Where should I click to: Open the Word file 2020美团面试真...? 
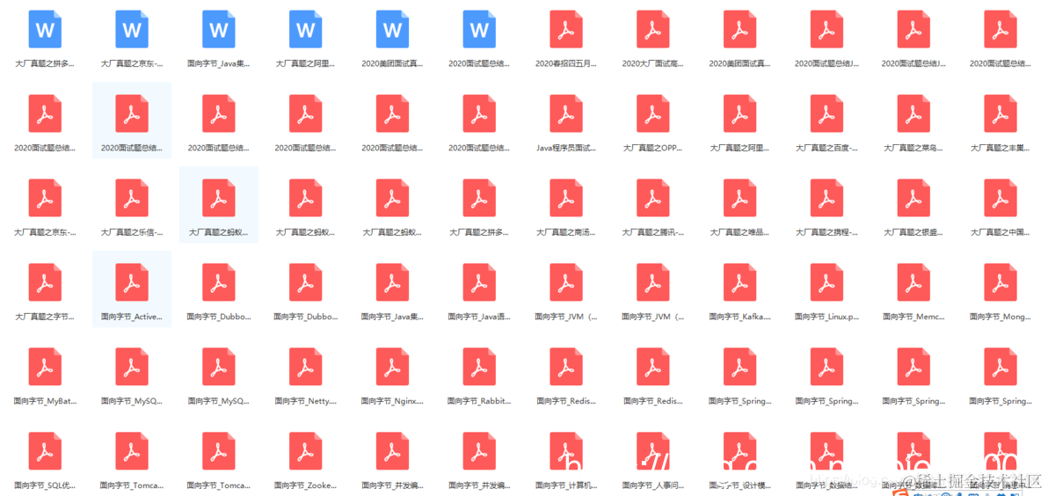point(392,29)
